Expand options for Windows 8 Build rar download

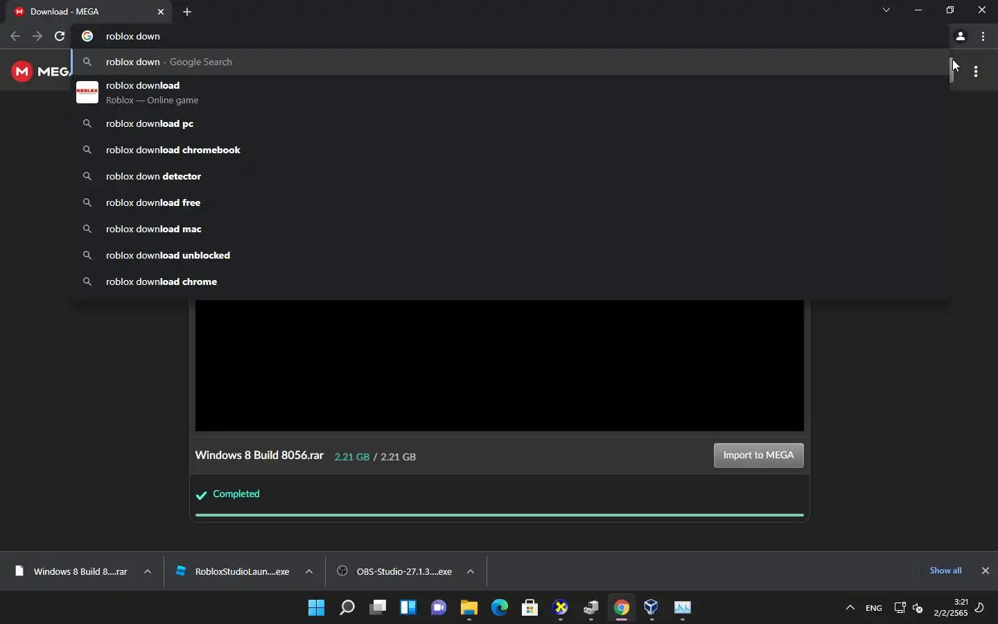pos(148,572)
